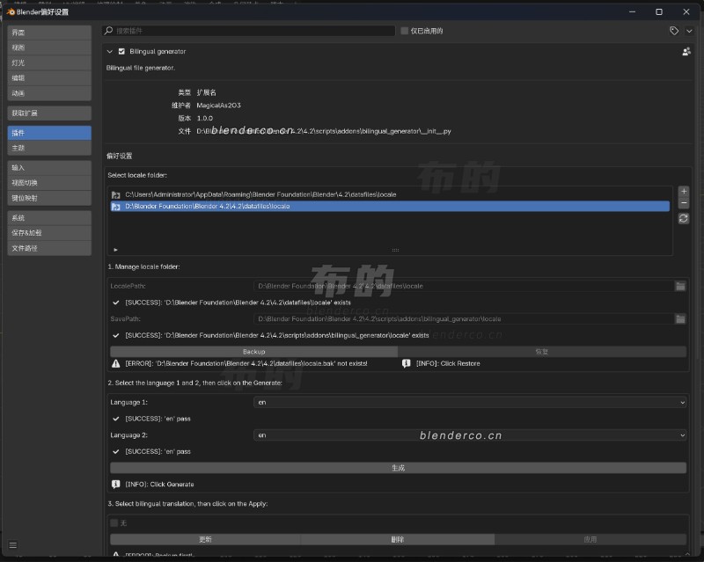
Task: Open the 界面 preferences tab
Action: (x=49, y=33)
